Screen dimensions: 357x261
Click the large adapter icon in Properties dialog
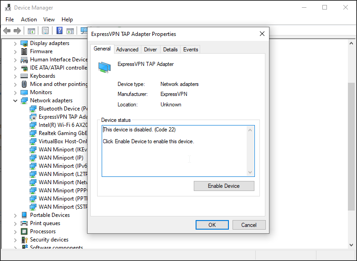pos(104,67)
